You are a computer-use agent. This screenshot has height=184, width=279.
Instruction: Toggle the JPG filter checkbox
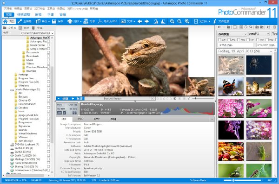229,39
